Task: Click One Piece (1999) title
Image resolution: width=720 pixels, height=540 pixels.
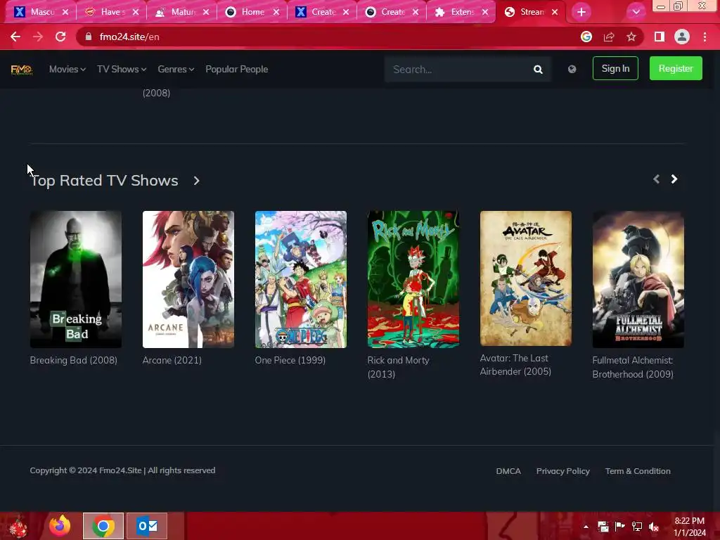Action: tap(290, 361)
